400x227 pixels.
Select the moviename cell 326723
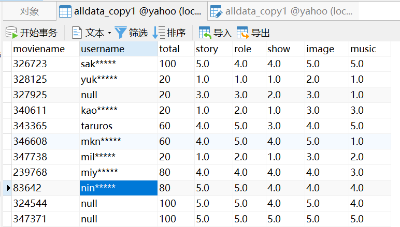click(46, 64)
